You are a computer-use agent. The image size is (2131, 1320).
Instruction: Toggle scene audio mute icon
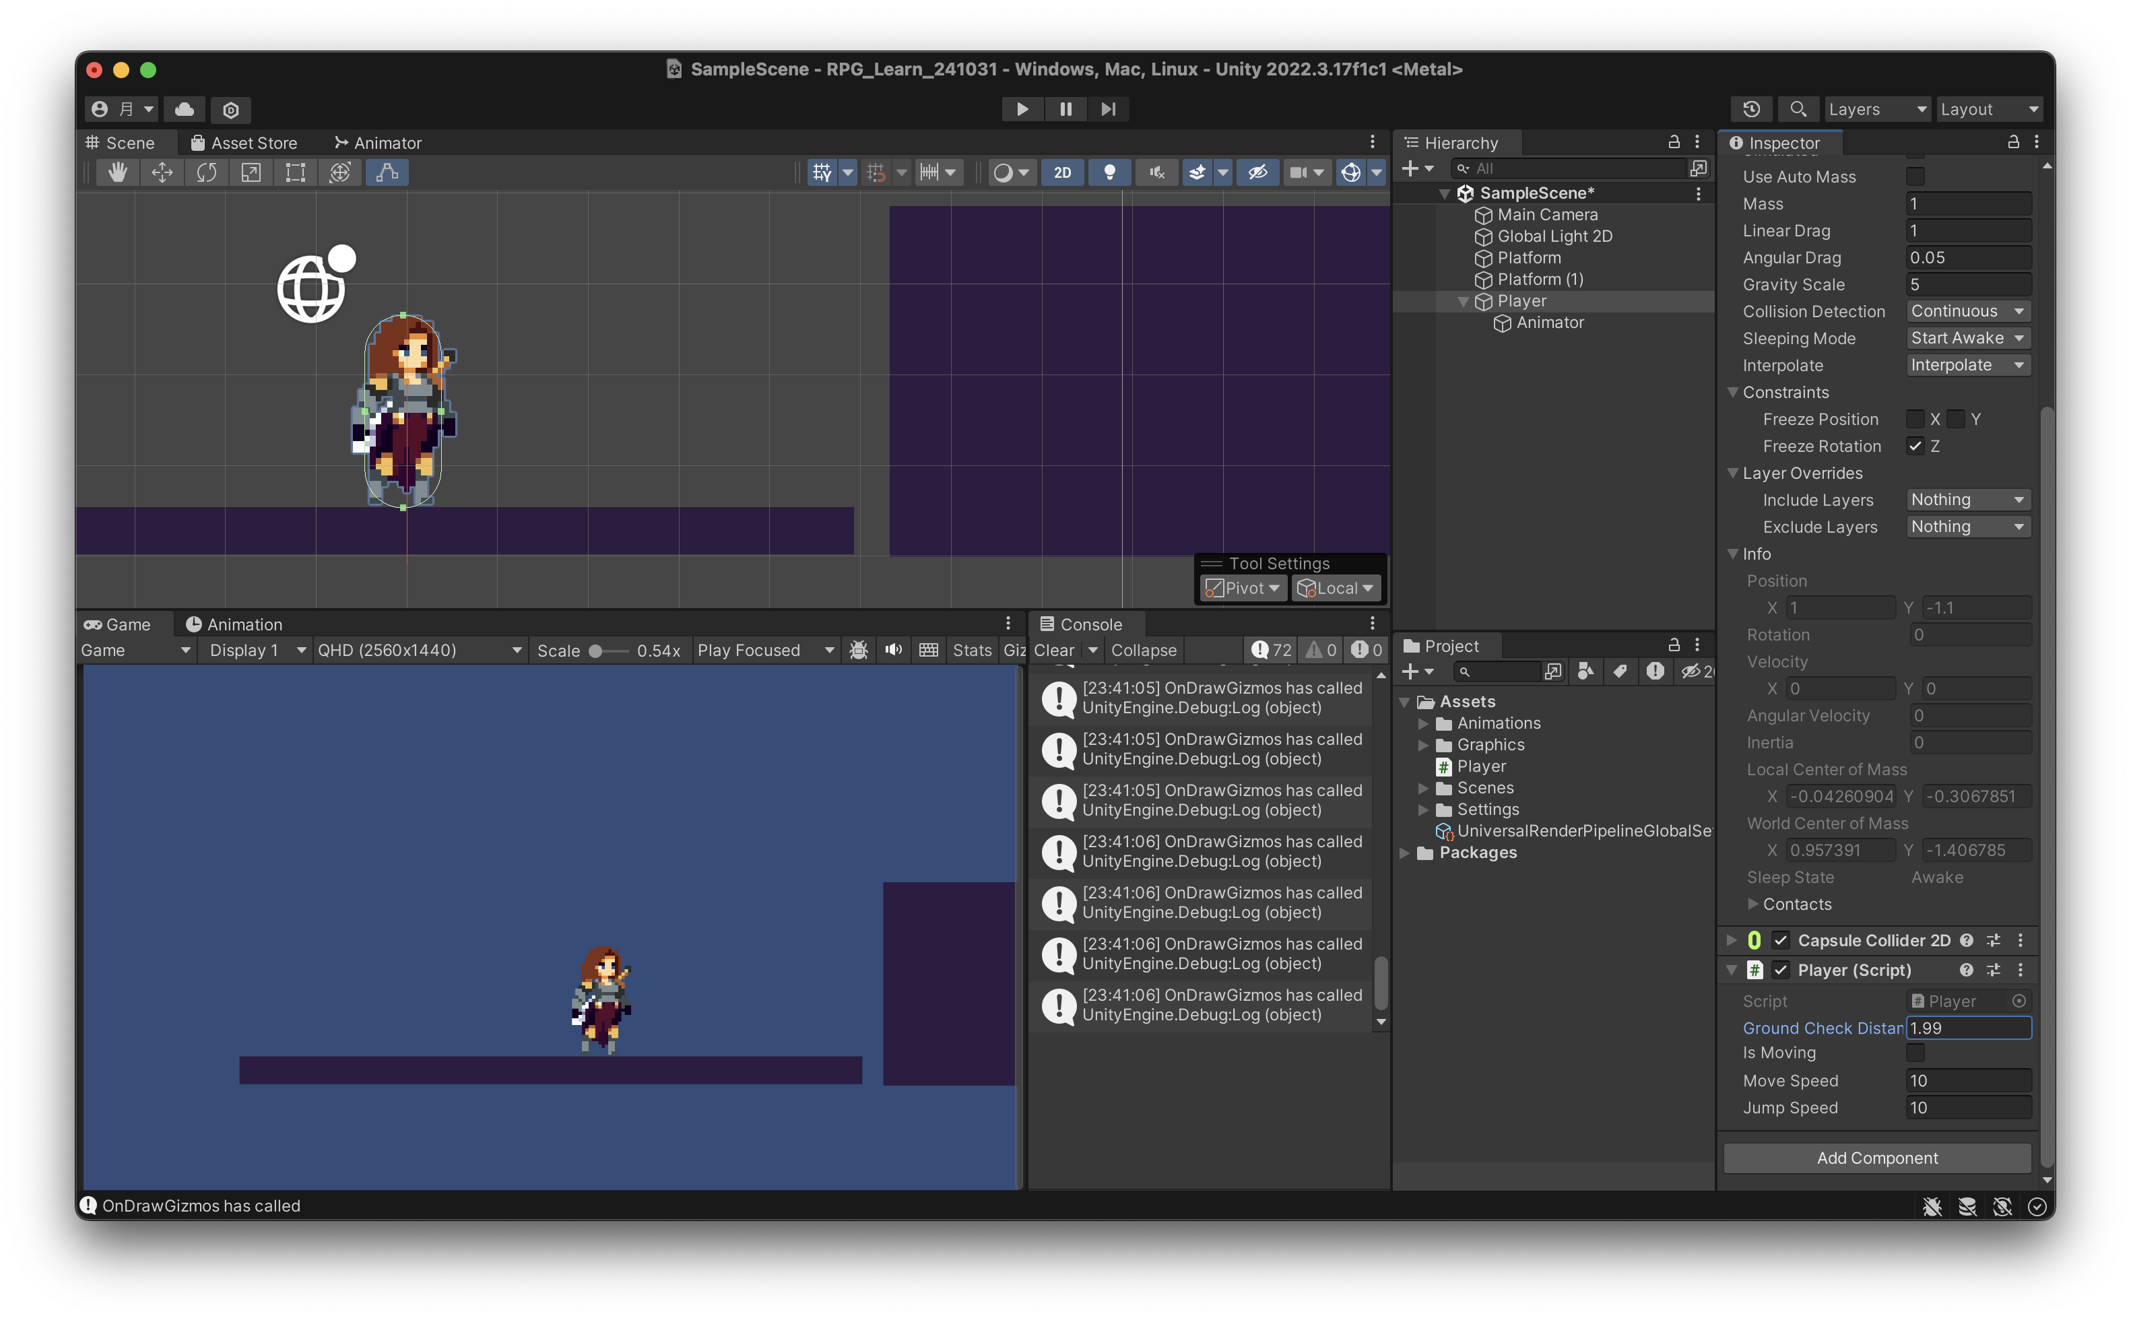coord(1156,173)
